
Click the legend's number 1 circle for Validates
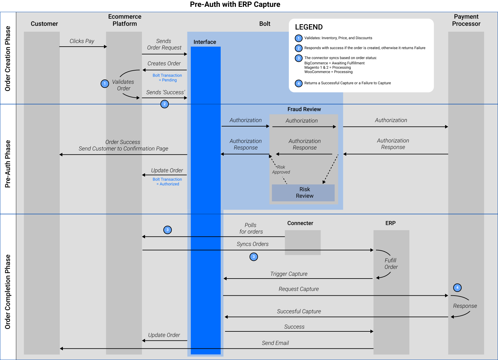tap(298, 38)
